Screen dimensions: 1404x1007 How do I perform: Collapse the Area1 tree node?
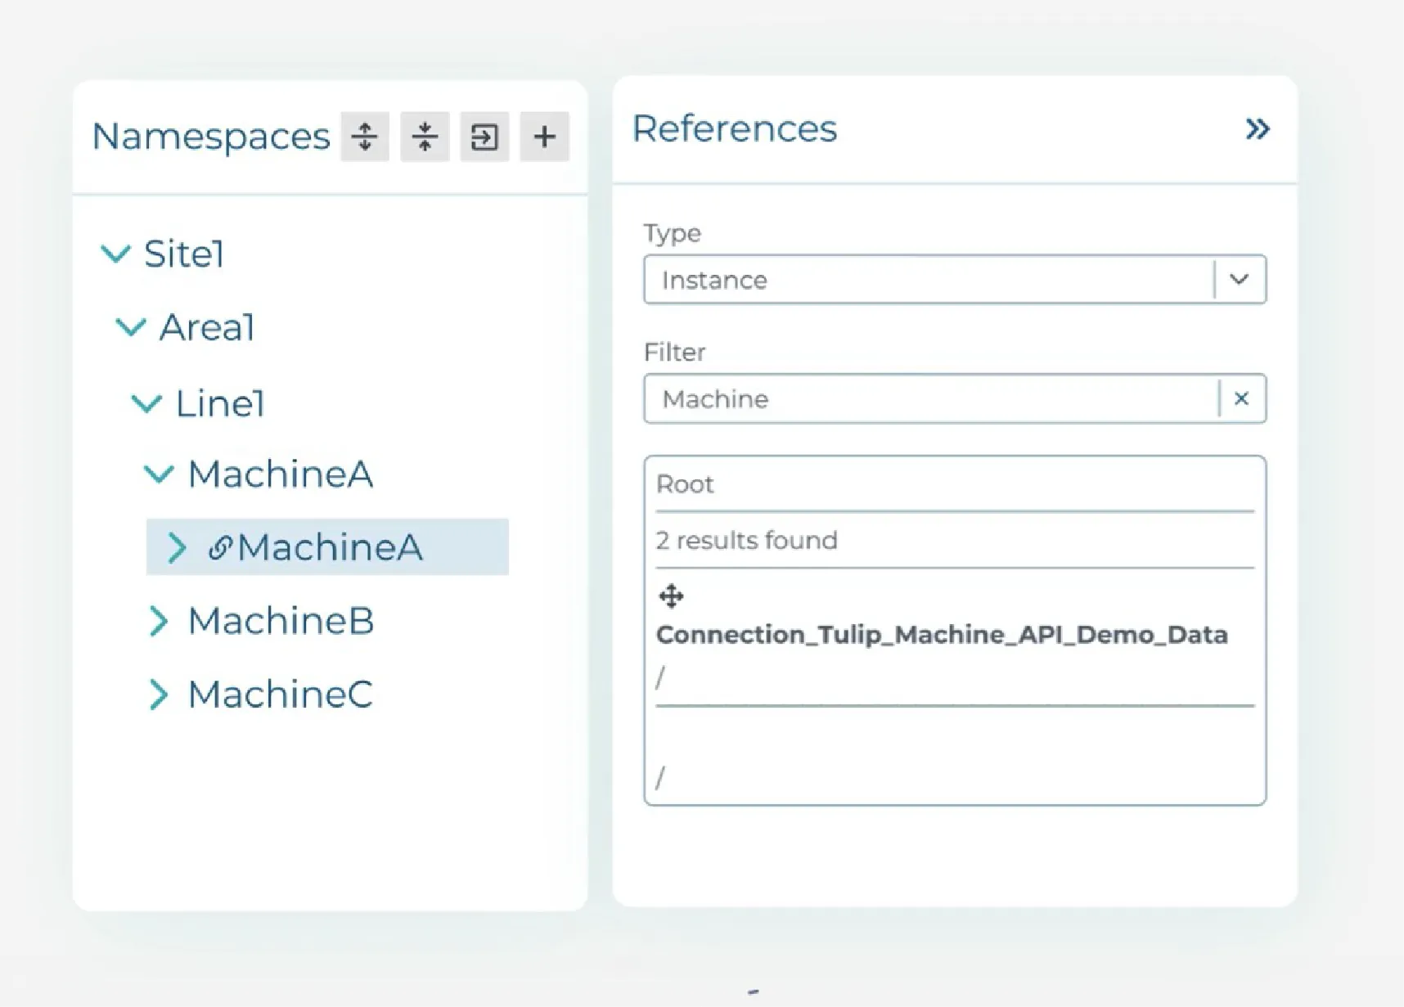(x=131, y=328)
